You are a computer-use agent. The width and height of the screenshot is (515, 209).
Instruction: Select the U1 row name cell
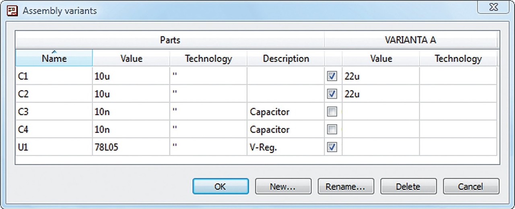click(54, 148)
